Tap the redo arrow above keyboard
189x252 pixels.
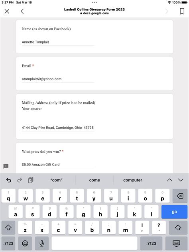pos(20,180)
